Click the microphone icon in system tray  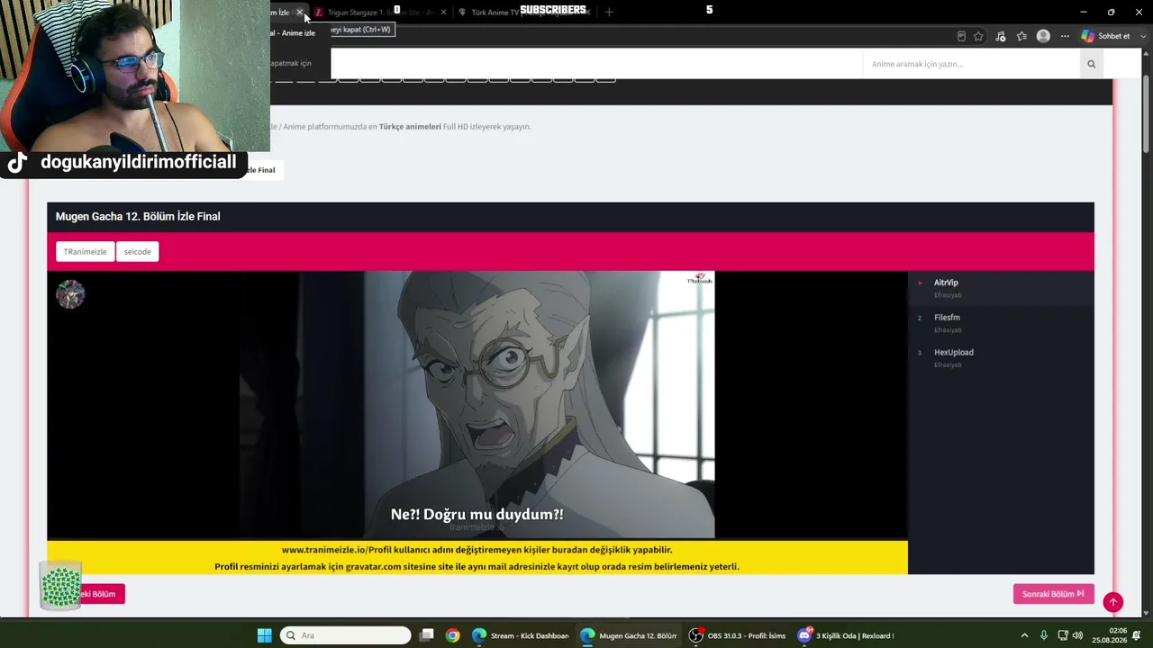tap(1044, 635)
